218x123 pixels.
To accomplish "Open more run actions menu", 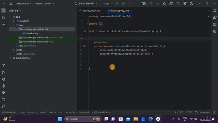I will pyautogui.click(x=129, y=3).
